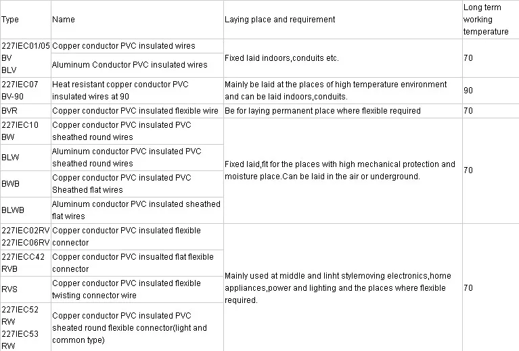Select the 227IEC01/05 BV BLV type cell

(25, 58)
